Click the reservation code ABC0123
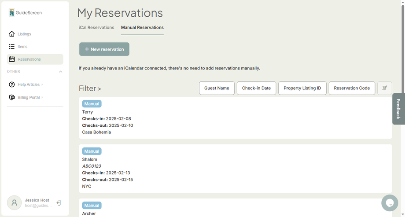 click(92, 166)
